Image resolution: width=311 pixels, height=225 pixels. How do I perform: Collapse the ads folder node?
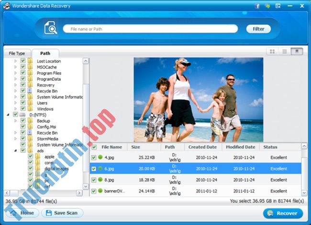tap(15, 150)
